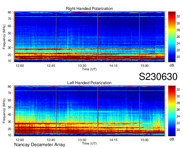This screenshot has height=148, width=183.
Task: Click the 22 value on Left Handed color bar
Action: click(x=178, y=123)
